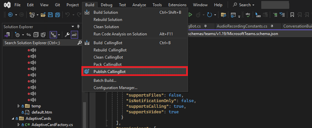The image size is (312, 128).
Task: Choose Configuration Manager... menu entry
Action: coord(135,88)
